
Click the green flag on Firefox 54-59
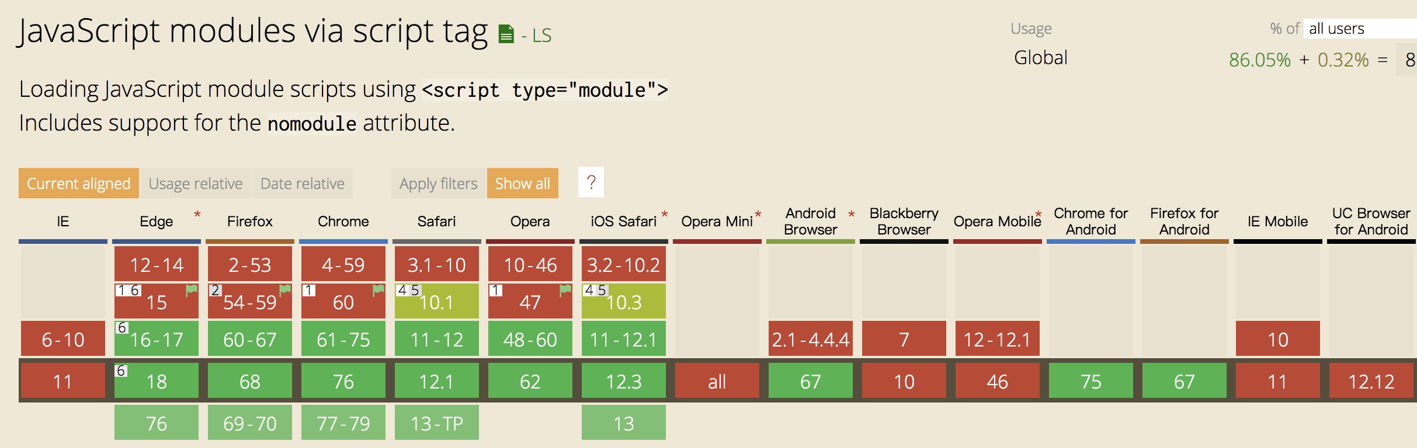tap(285, 290)
